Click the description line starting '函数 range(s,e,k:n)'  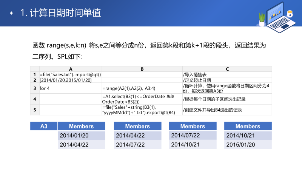pos(149,45)
